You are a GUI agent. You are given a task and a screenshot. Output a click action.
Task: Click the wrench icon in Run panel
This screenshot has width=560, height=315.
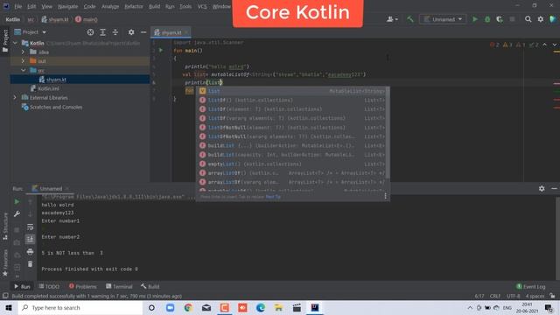coord(17,213)
